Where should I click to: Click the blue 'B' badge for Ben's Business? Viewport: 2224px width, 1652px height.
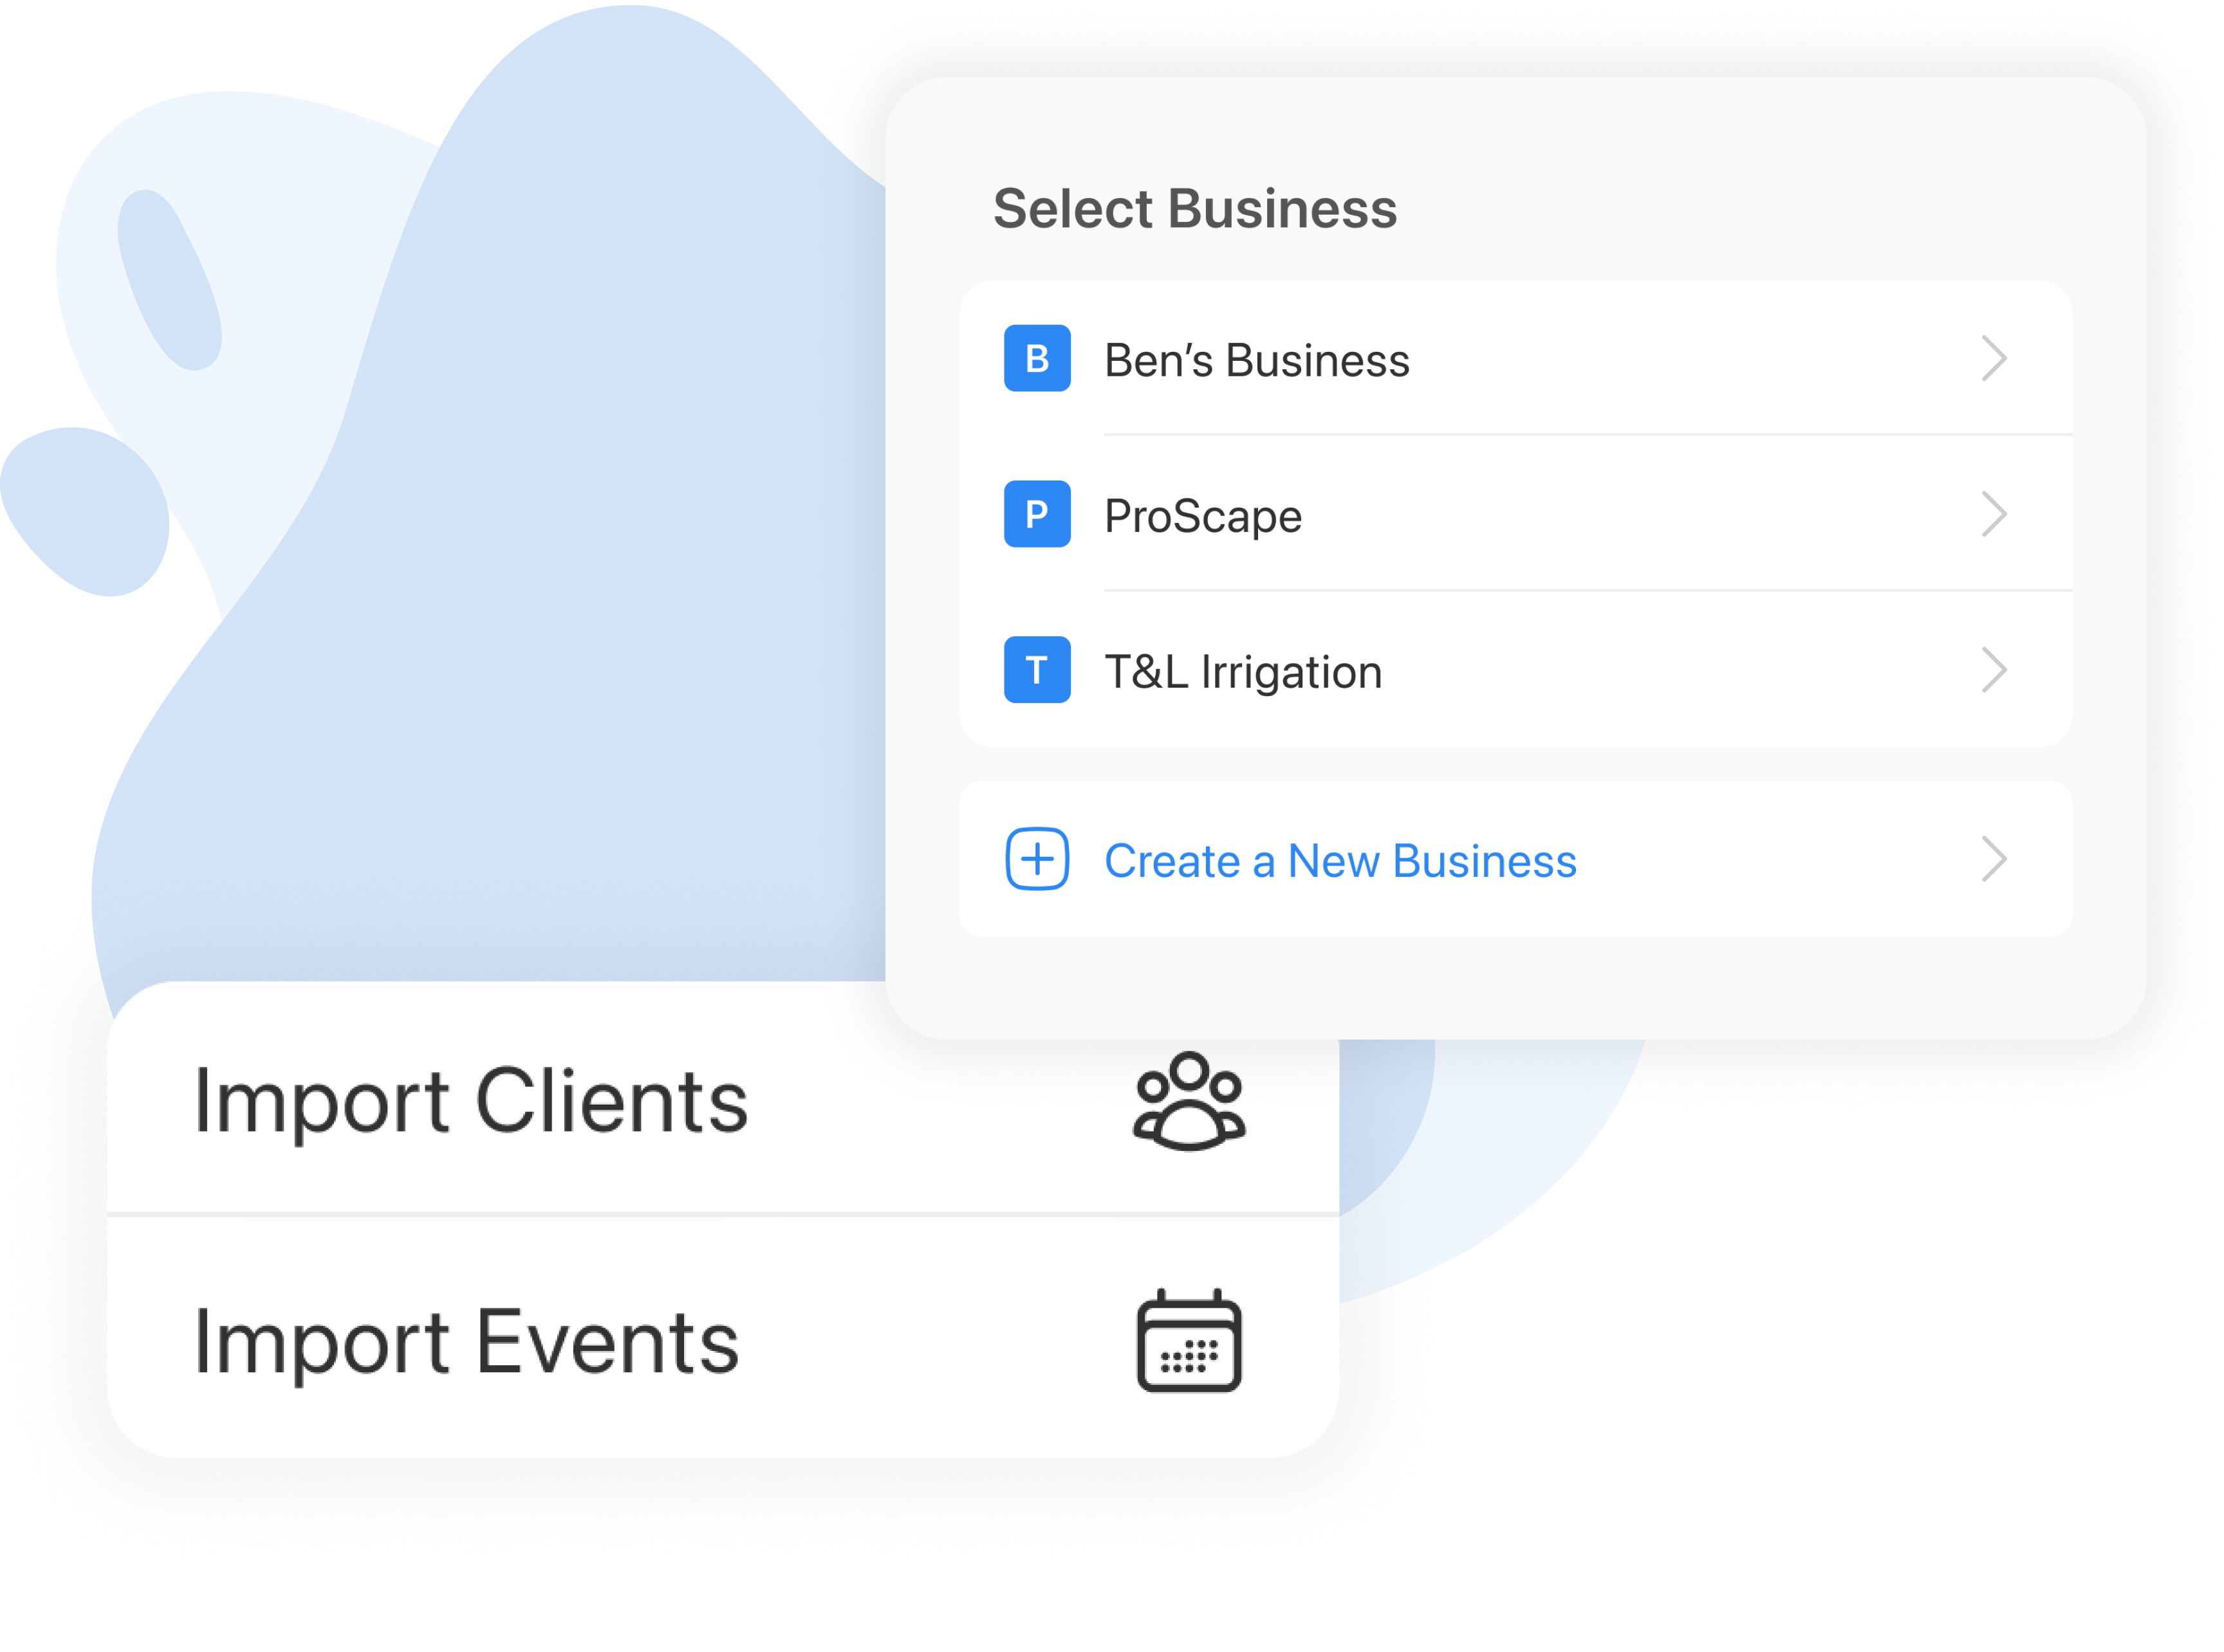[x=1037, y=358]
